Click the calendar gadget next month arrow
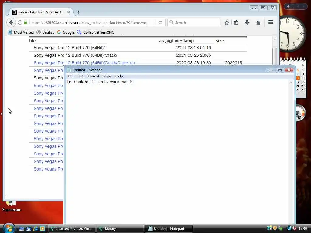Image resolution: width=311 pixels, height=233 pixels. [x=303, y=65]
